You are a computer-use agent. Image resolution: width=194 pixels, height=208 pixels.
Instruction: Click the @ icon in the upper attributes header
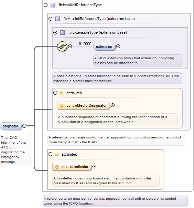coord(62,93)
